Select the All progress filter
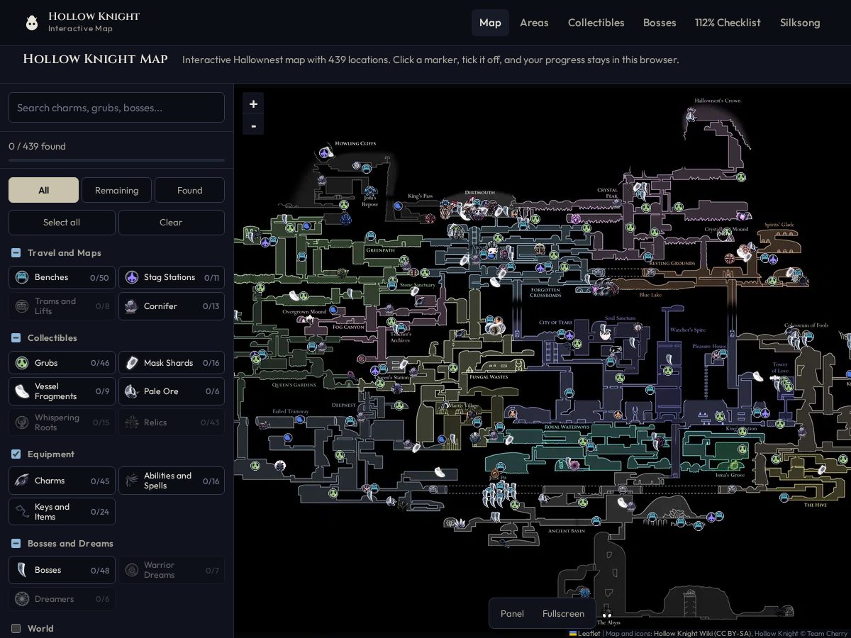The width and height of the screenshot is (851, 638). tap(43, 190)
